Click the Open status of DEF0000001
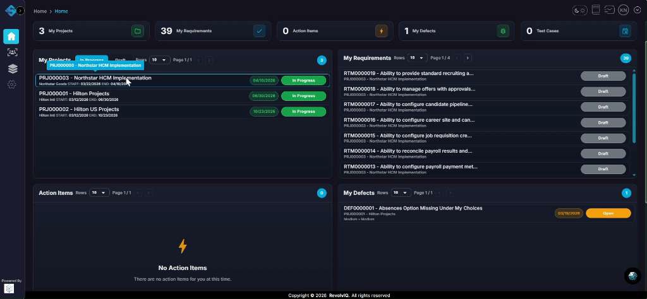Viewport: 647px width, 299px height. coord(608,213)
